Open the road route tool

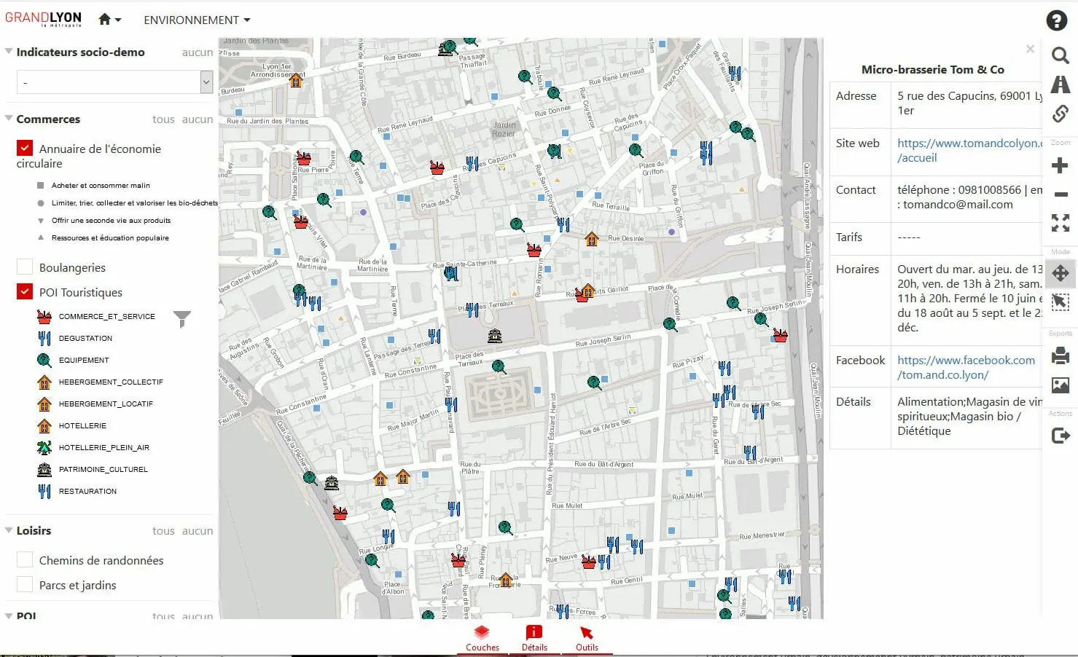click(1060, 84)
